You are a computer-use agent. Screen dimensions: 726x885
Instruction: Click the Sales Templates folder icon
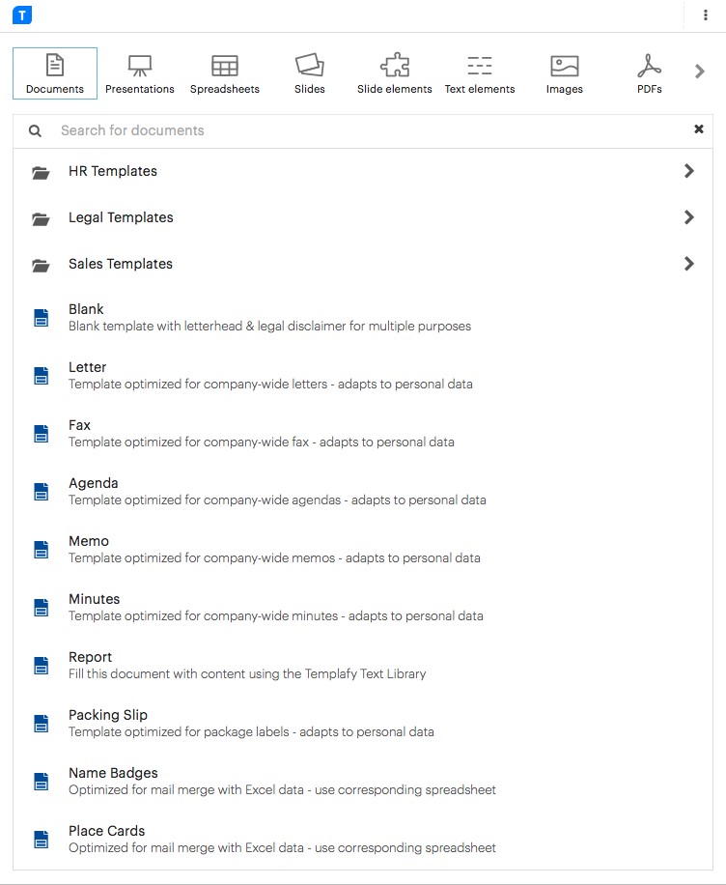pos(41,266)
